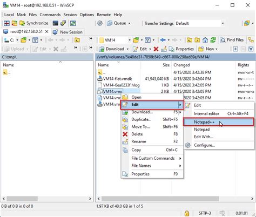This screenshot has height=217, width=256.
Task: Open the Files menu
Action: tap(33, 15)
